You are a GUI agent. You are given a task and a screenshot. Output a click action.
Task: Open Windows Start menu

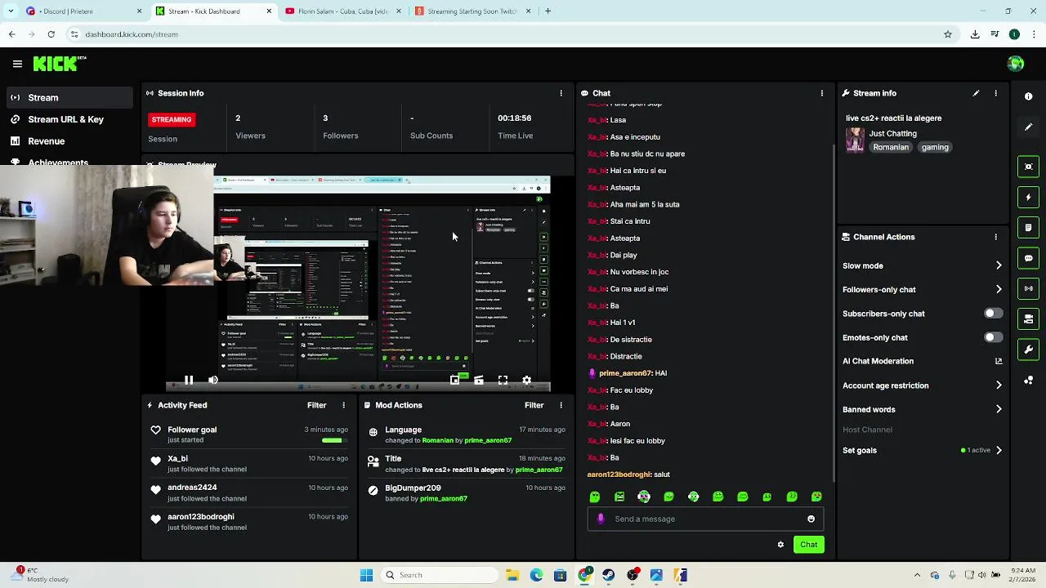366,575
